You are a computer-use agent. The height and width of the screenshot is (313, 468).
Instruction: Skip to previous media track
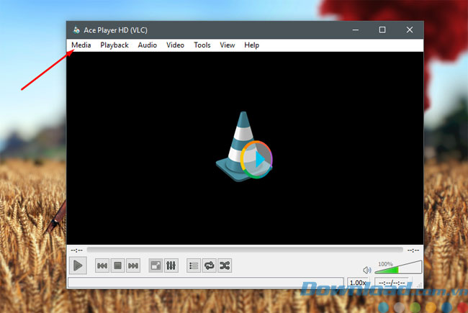pyautogui.click(x=102, y=266)
